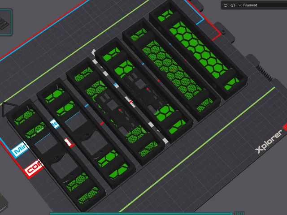Click the horizontal move slider handle
Image resolution: width=287 pixels, height=215 pixels.
231,213
